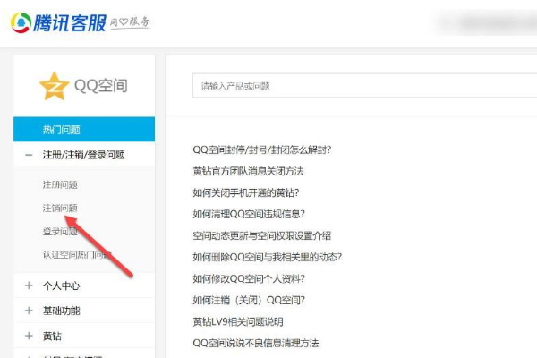Open the 登录问题 sub-item
This screenshot has height=358, width=537.
[60, 232]
